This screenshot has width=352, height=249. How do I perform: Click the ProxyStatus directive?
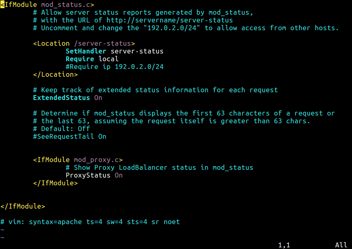pos(88,175)
